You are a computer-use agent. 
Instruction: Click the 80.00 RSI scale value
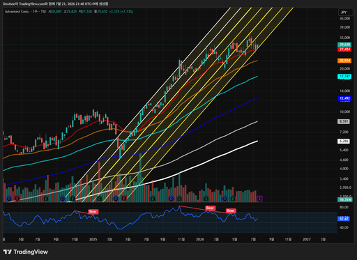coord(344,207)
